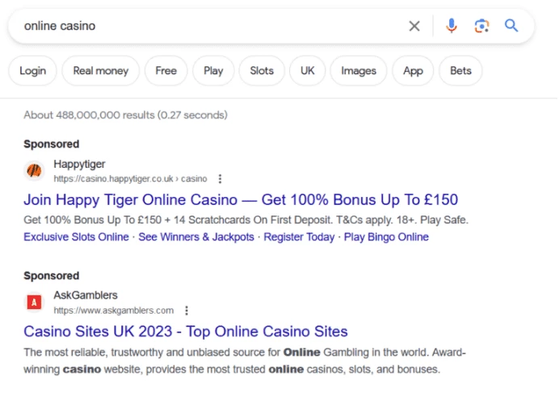Viewport: 559px width, 397px height.
Task: Clear the search box with the X icon
Action: (414, 26)
